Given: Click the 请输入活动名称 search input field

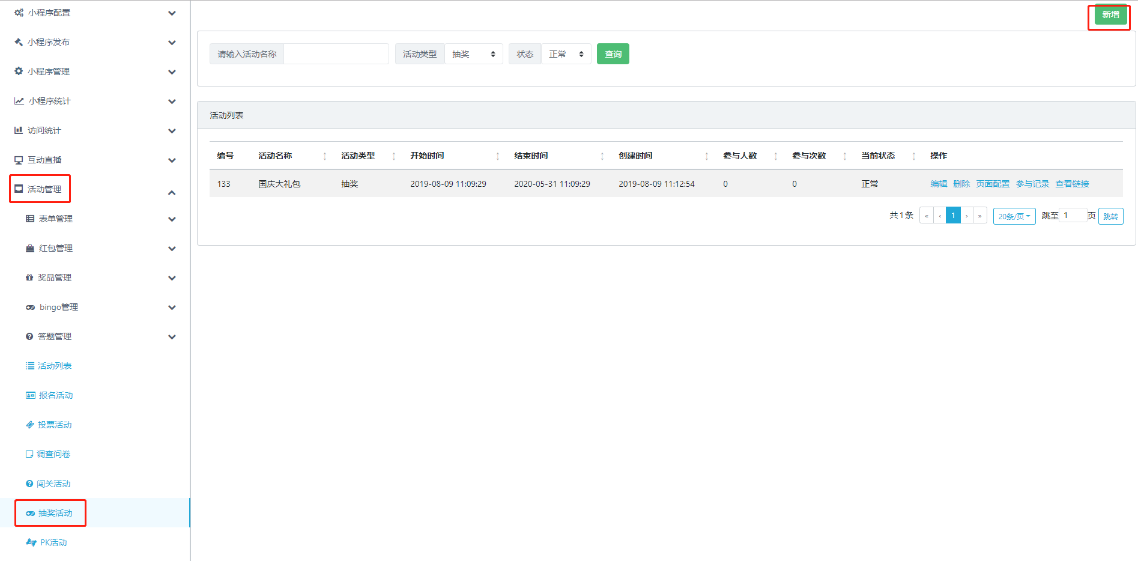Looking at the screenshot, I should pyautogui.click(x=336, y=54).
